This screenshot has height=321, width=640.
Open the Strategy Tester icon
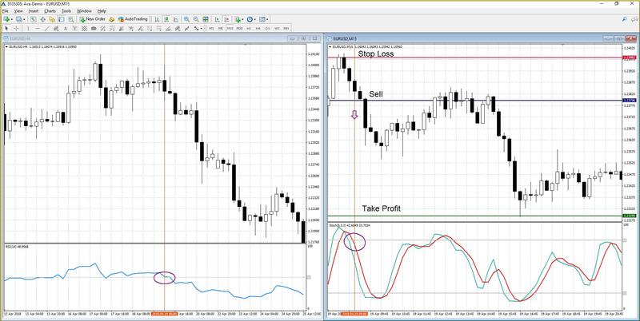pyautogui.click(x=71, y=19)
